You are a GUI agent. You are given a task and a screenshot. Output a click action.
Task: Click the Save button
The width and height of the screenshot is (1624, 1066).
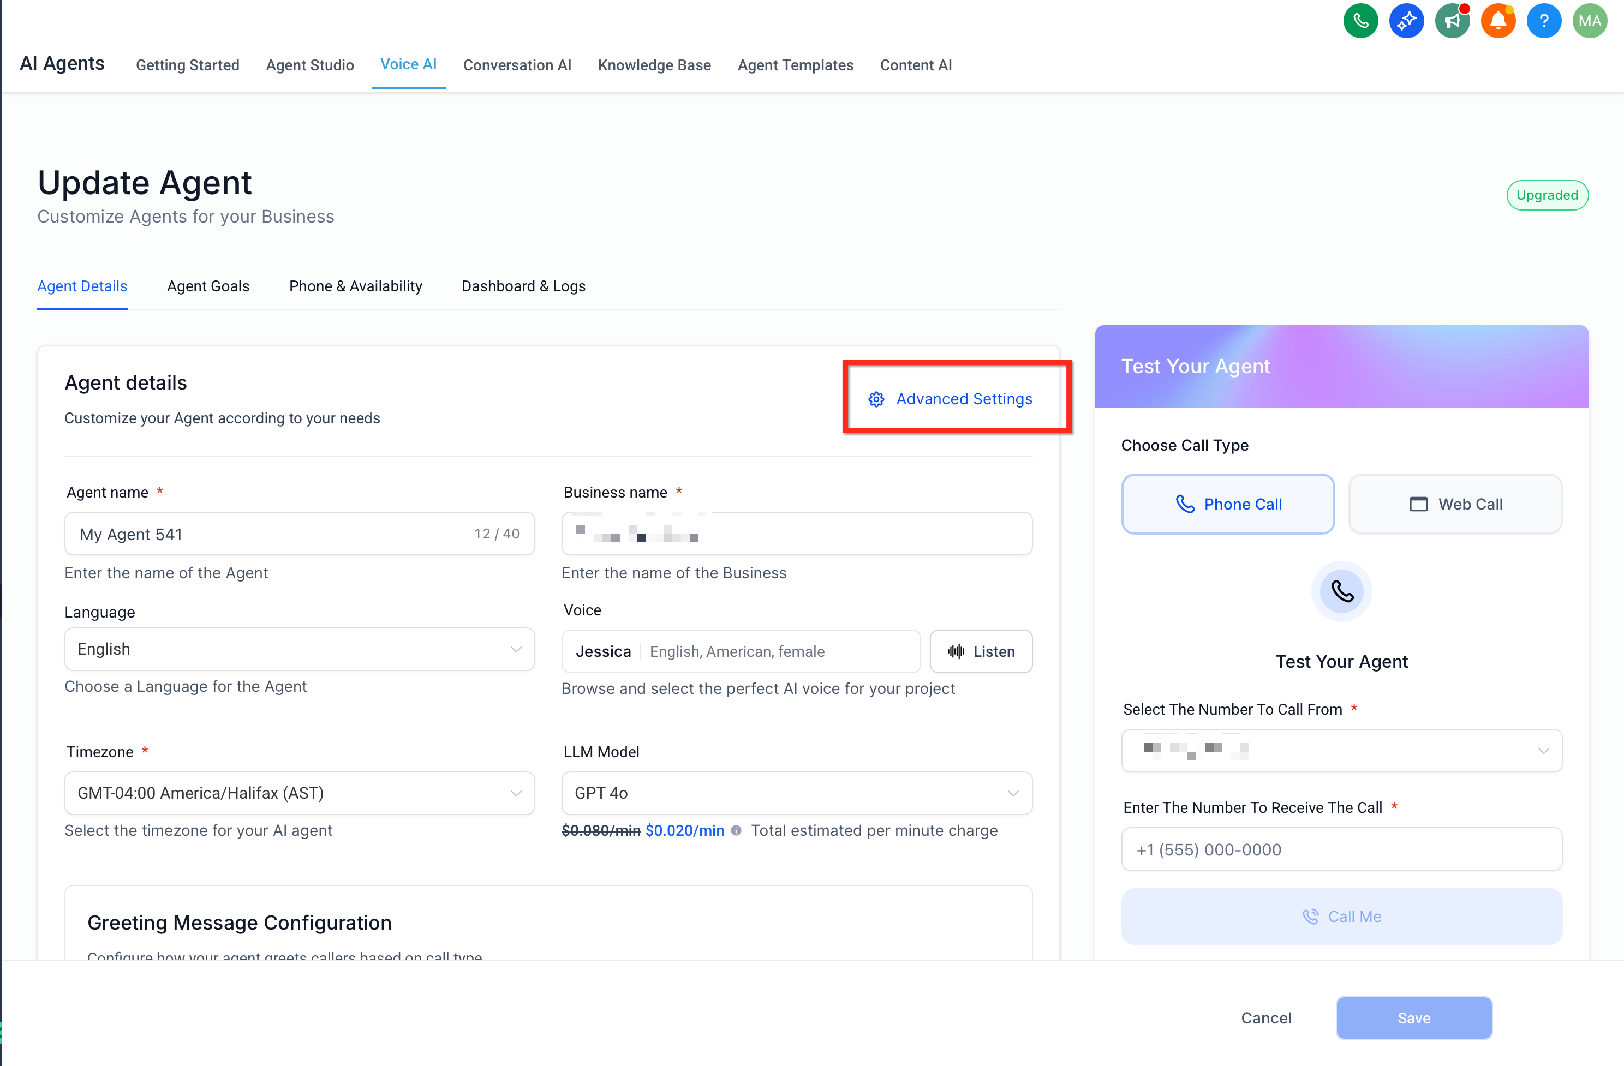(x=1413, y=1018)
